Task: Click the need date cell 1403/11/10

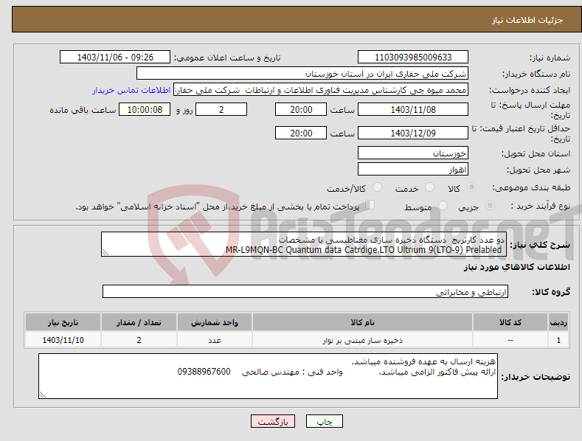Action: [x=63, y=340]
